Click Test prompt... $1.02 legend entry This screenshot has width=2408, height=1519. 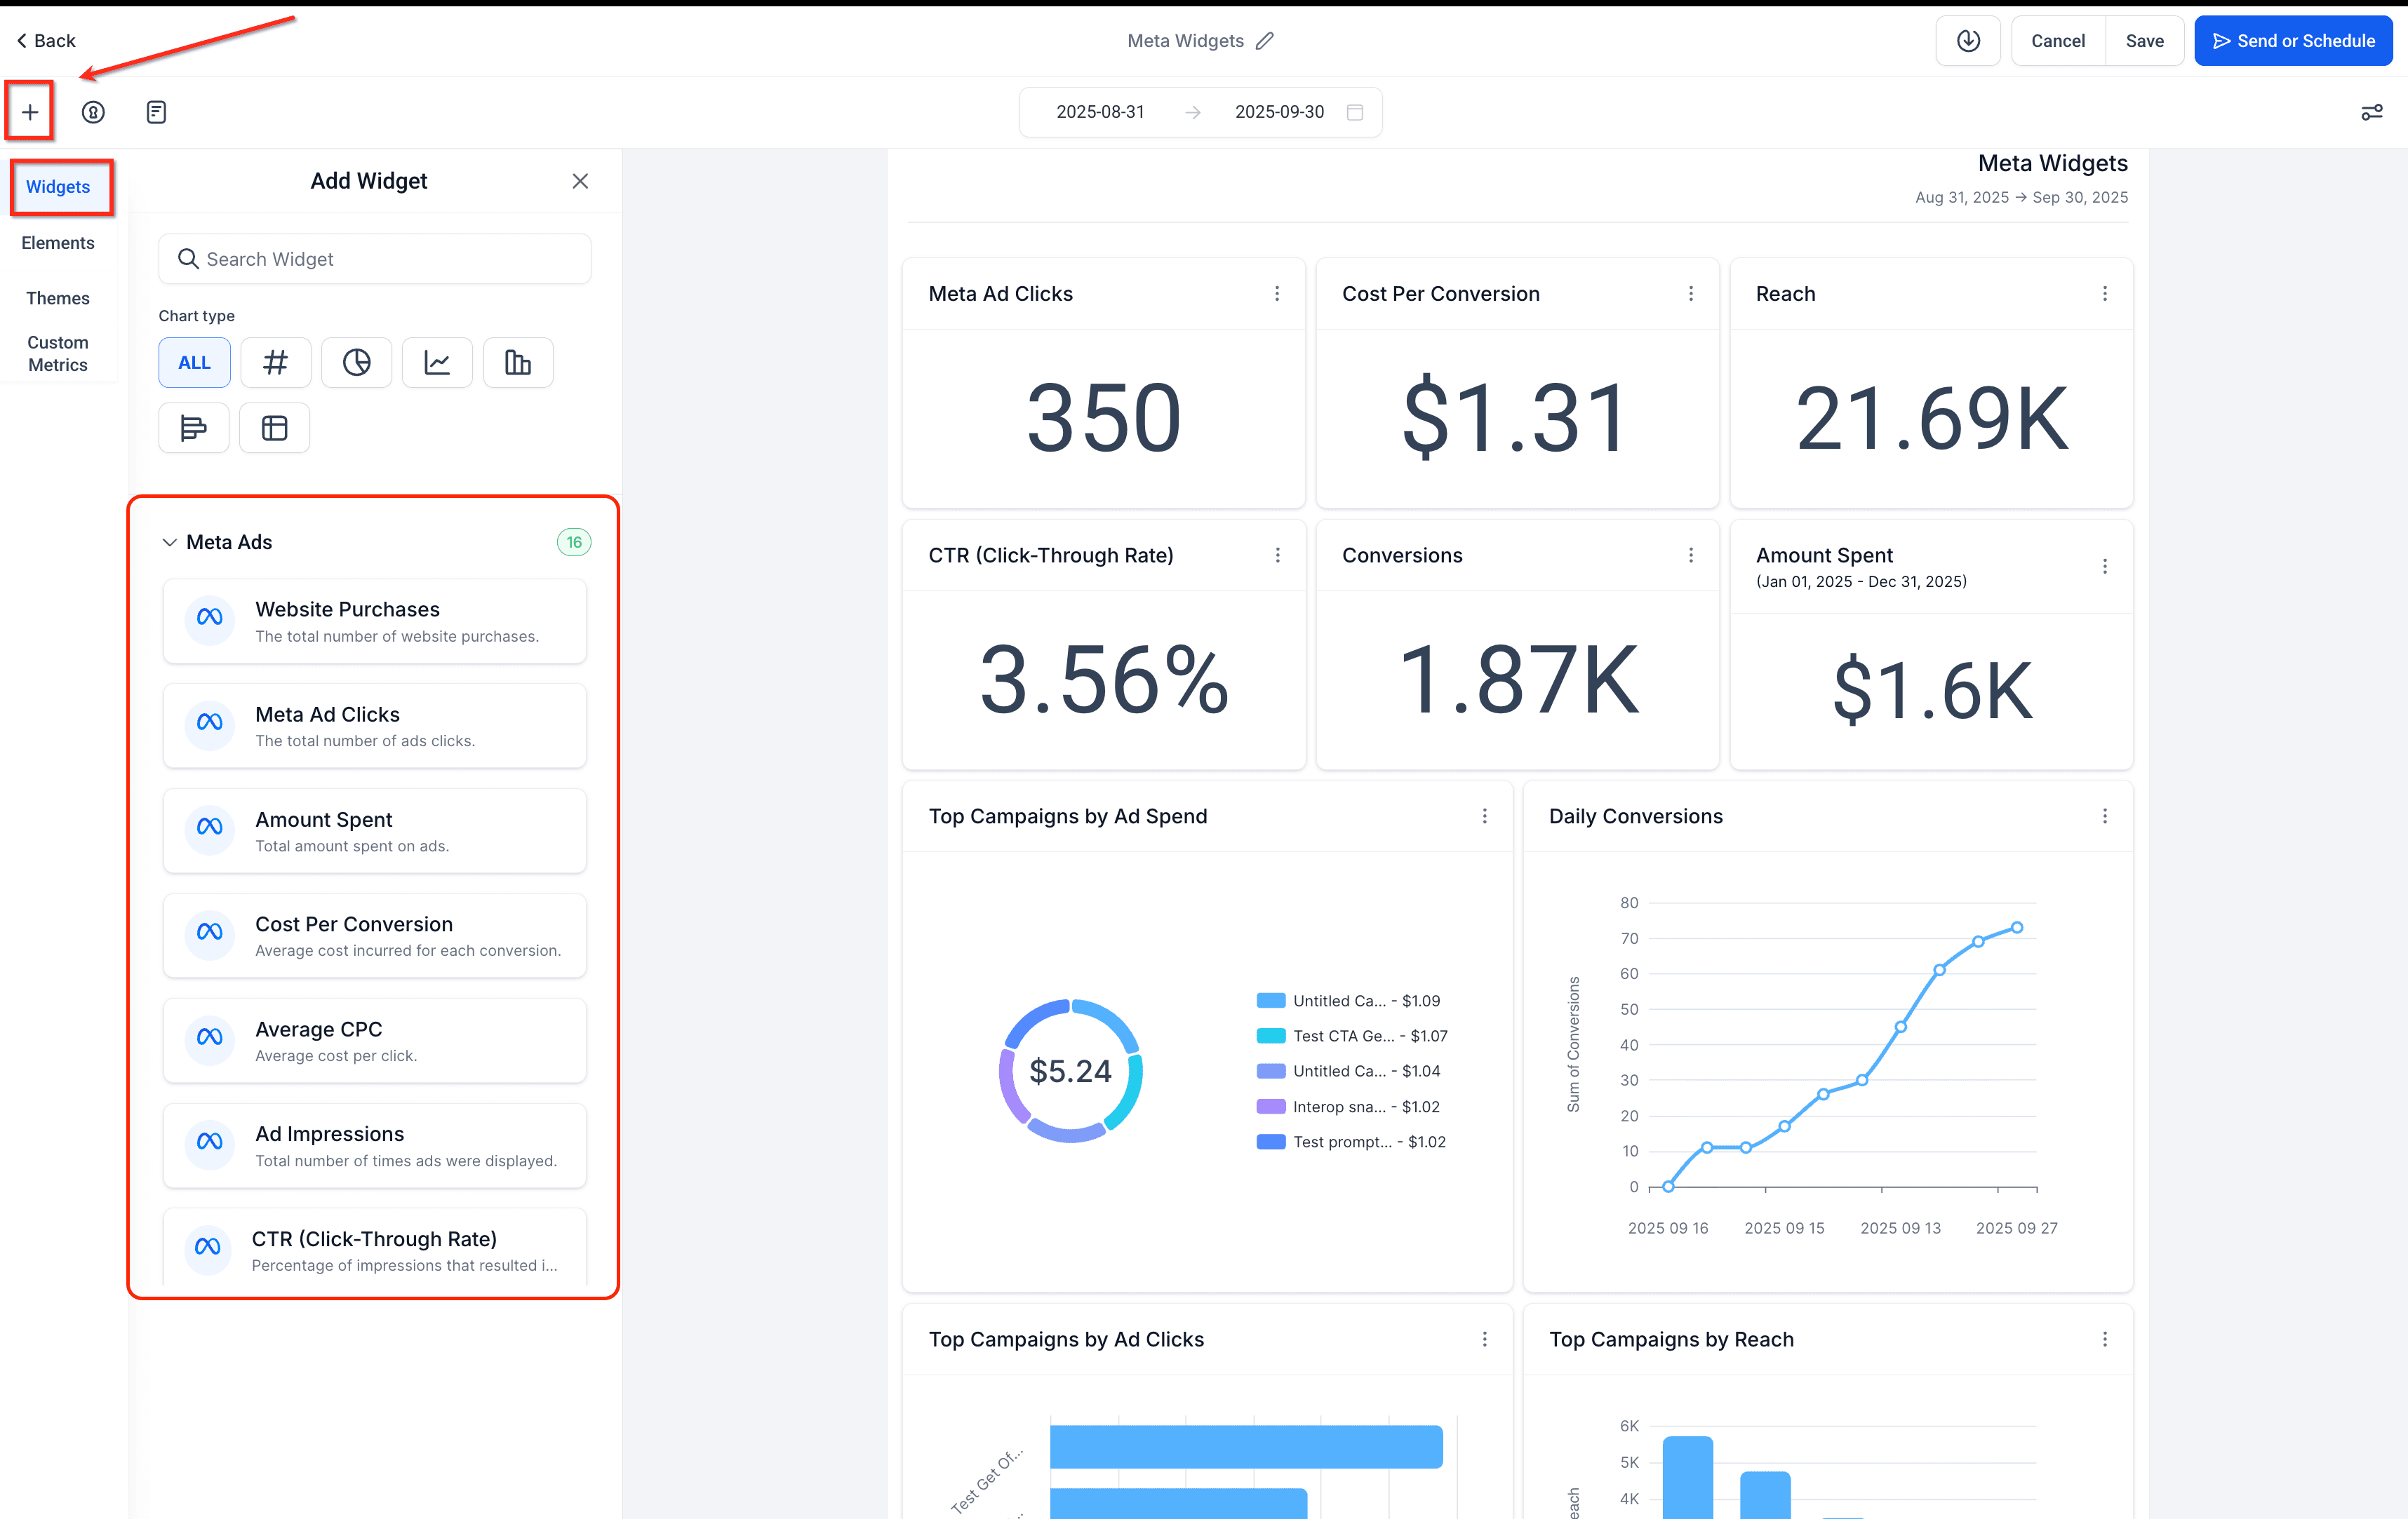(1351, 1141)
